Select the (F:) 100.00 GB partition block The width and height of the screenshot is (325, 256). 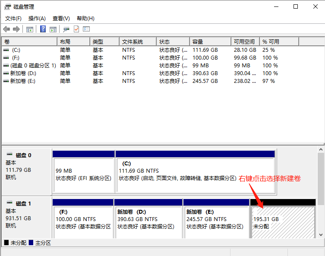83,218
